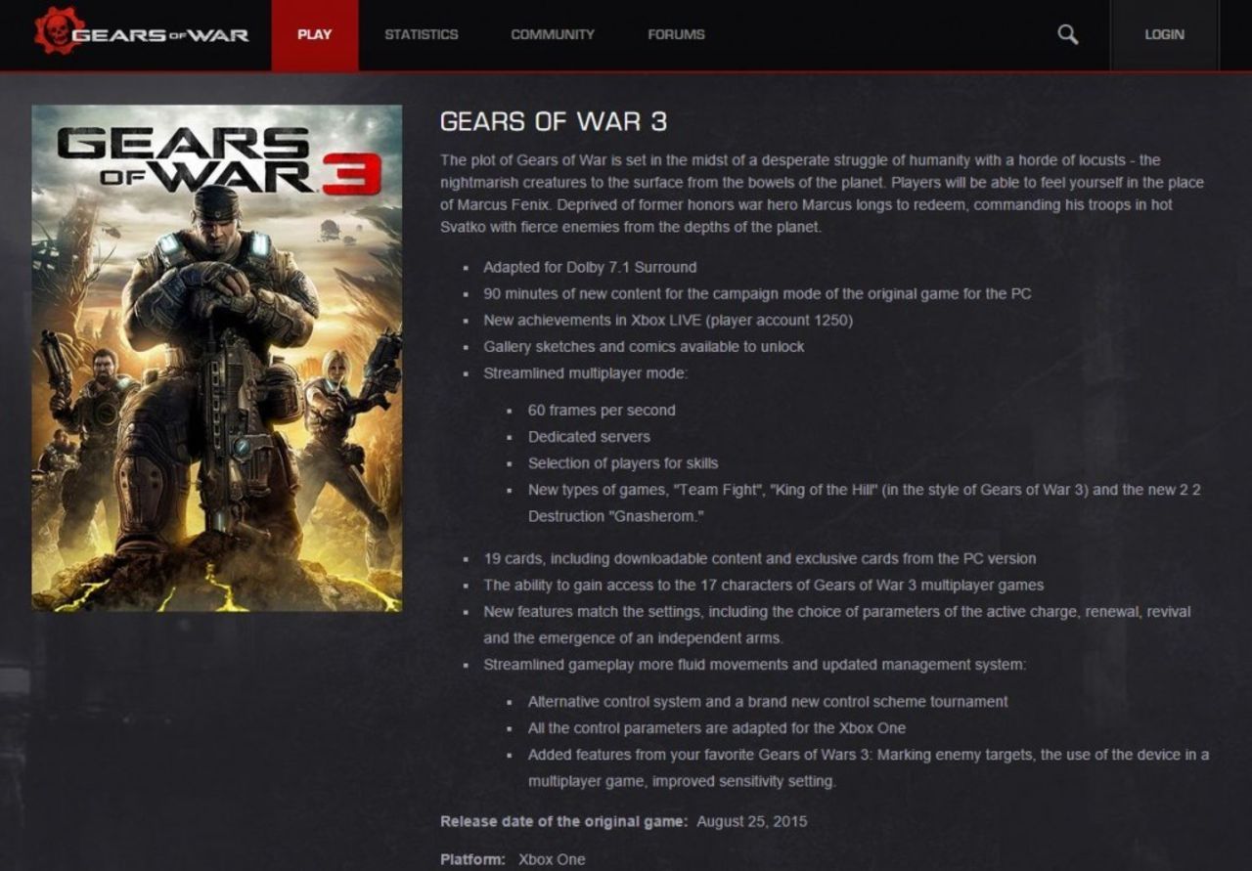1252x871 pixels.
Task: Click the Xbox One platform text
Action: tap(552, 859)
